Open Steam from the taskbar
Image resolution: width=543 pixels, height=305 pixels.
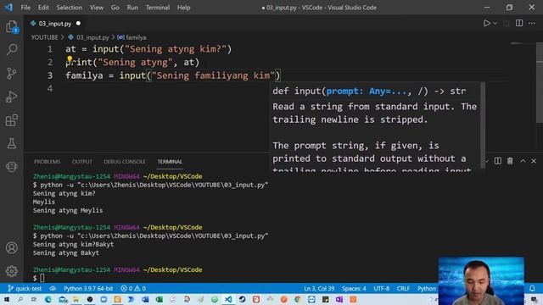coord(242,299)
